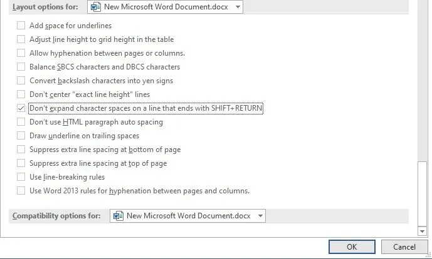
Task: Click the Word document icon in Layout dropdown
Action: 95,8
